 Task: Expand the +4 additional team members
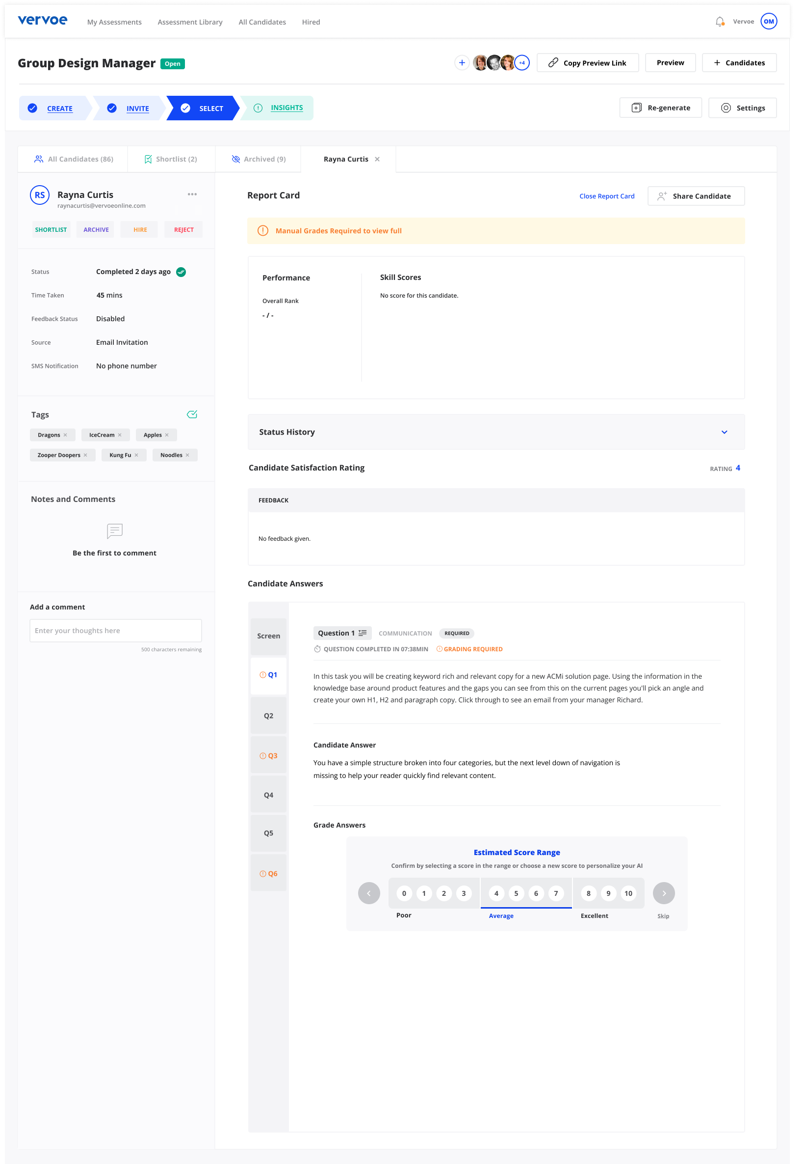pyautogui.click(x=522, y=63)
